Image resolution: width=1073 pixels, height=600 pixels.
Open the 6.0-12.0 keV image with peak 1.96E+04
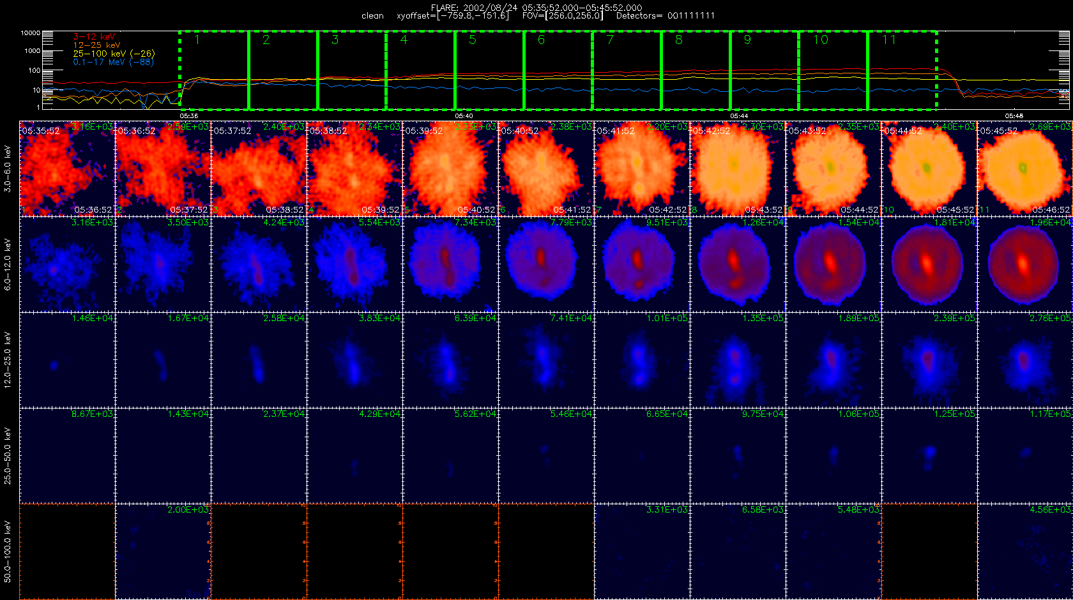pos(1025,264)
